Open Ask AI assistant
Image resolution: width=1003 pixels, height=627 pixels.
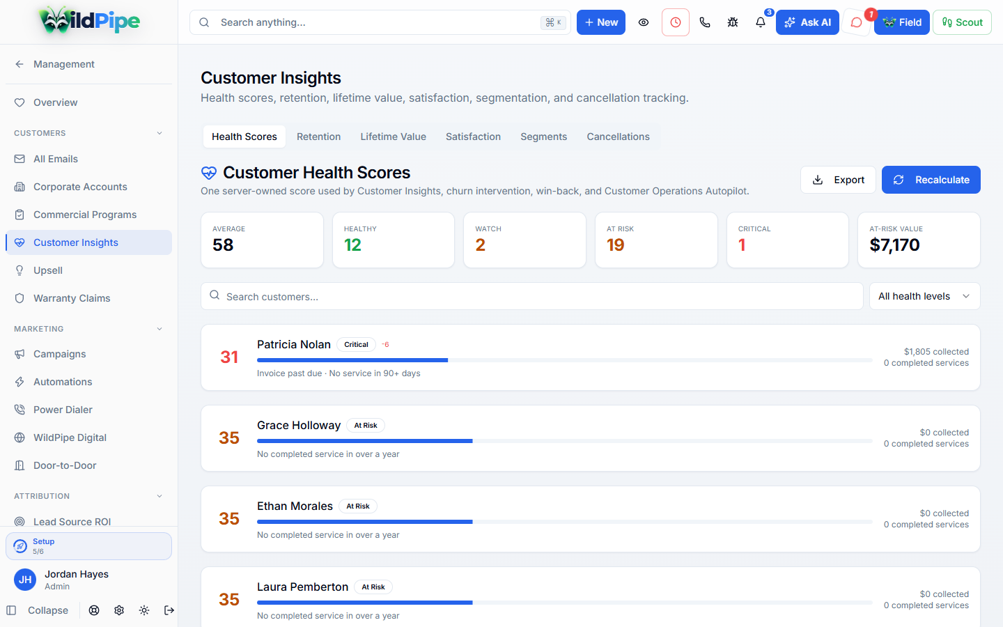coord(807,22)
